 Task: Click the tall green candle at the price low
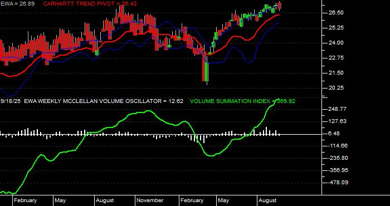tap(207, 72)
